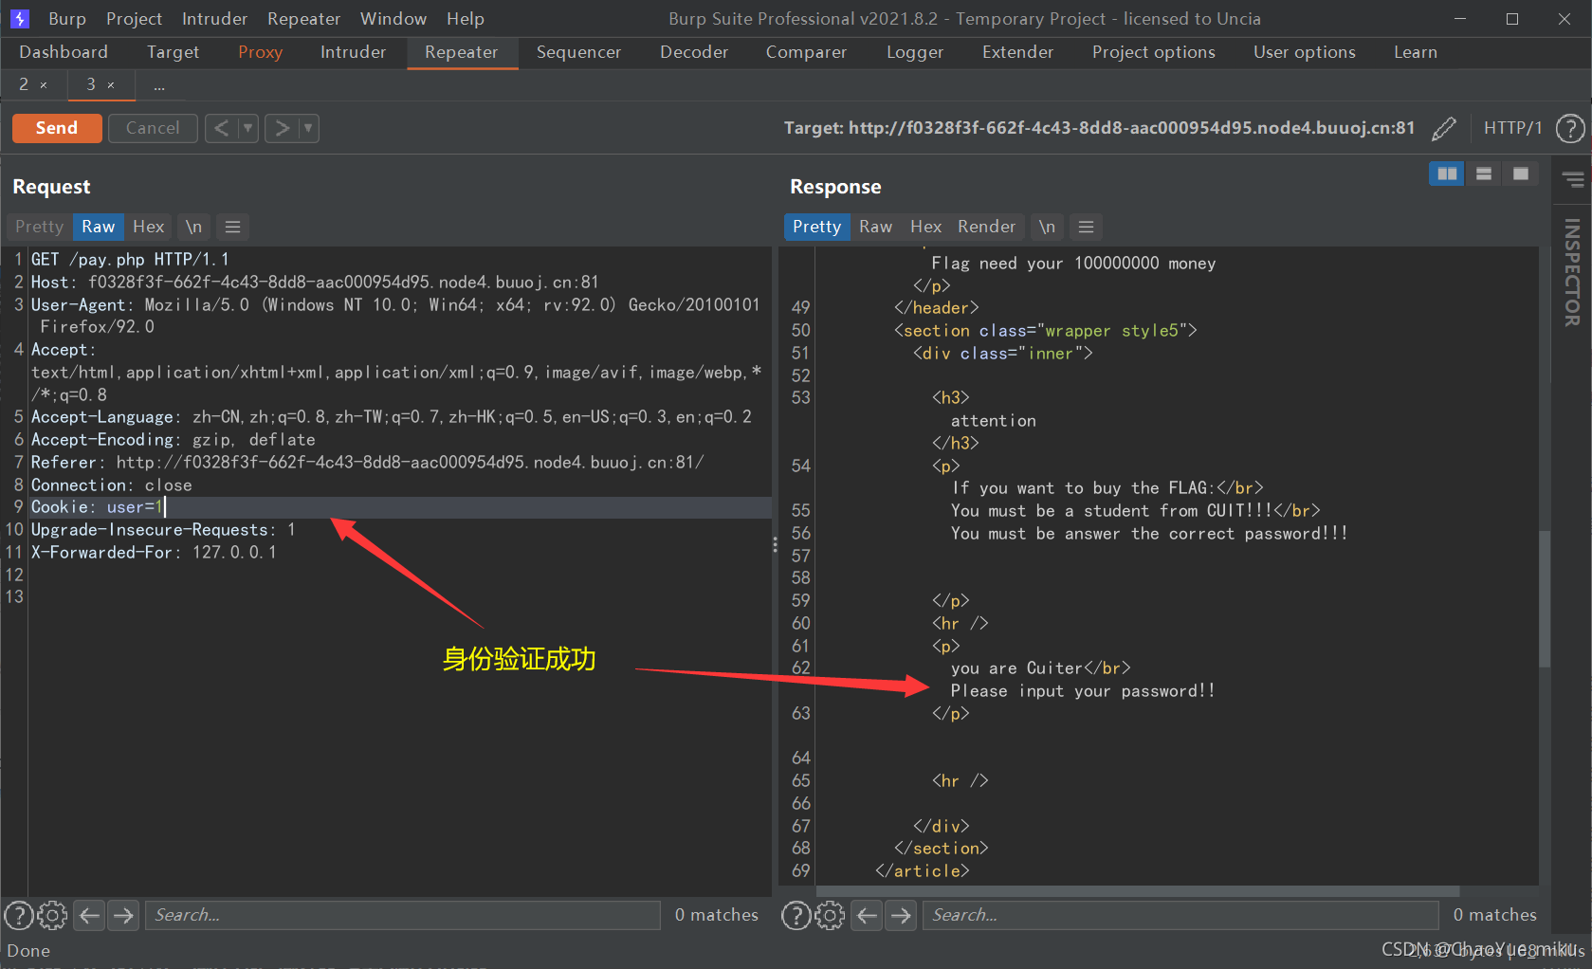The image size is (1592, 969).
Task: Switch to the Comparer tab
Action: [x=806, y=52]
